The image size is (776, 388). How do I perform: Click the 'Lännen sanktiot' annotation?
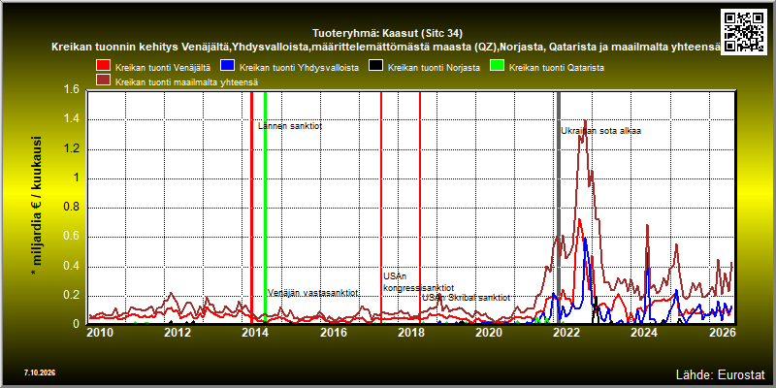(290, 126)
